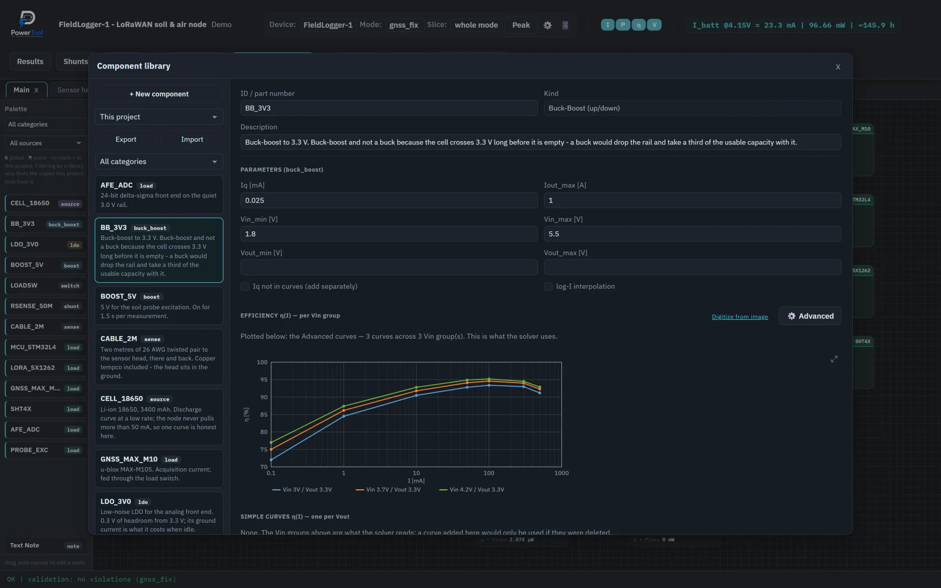Image resolution: width=941 pixels, height=588 pixels.
Task: Click SHT4X in the palette
Action: pyautogui.click(x=45, y=409)
